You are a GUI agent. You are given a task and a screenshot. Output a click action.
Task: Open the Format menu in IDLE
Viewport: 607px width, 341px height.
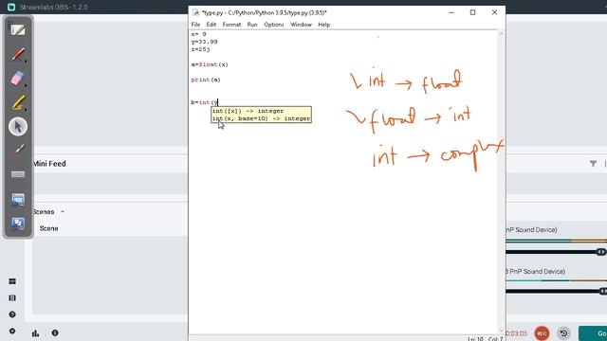231,25
